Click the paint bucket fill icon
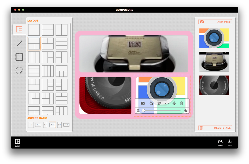Viewport: 249px width, 164px height. (151, 103)
